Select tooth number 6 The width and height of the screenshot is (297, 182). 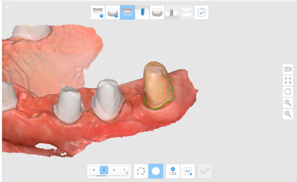click(114, 170)
